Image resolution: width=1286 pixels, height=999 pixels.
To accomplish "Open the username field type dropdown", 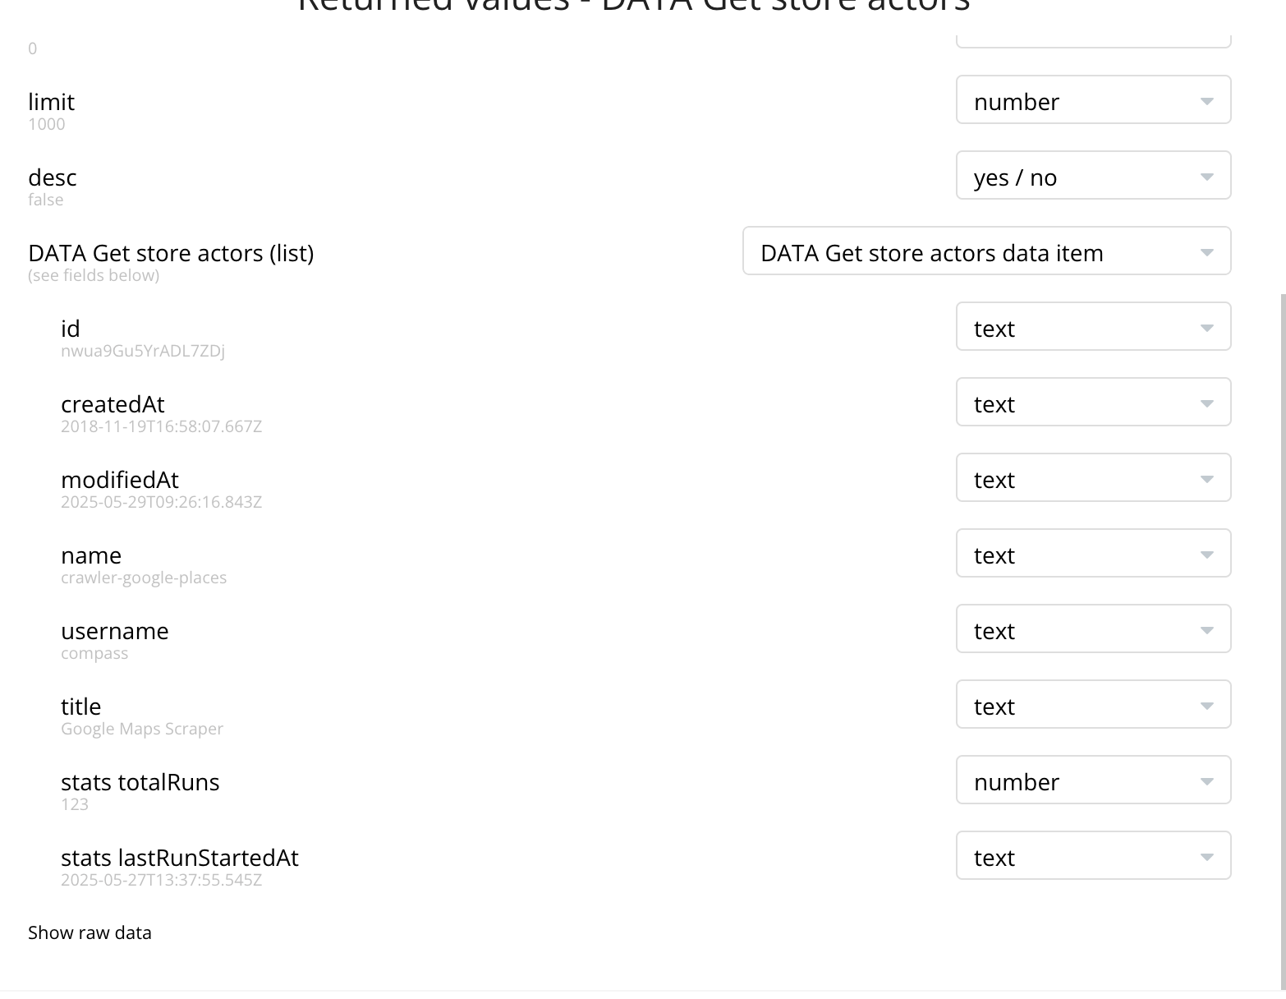I will coord(1092,629).
